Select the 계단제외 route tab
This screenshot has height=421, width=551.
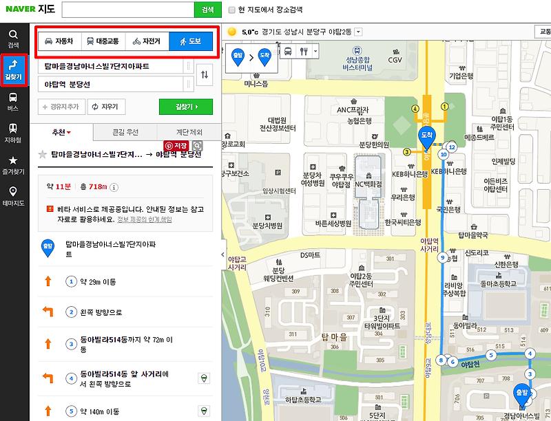pyautogui.click(x=189, y=132)
